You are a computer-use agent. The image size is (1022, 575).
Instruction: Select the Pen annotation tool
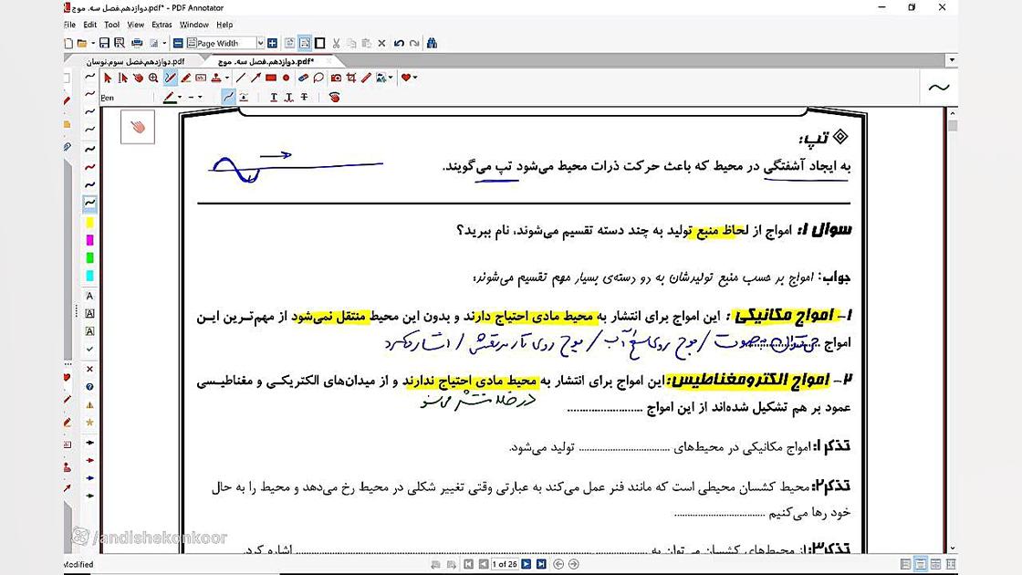[x=170, y=78]
